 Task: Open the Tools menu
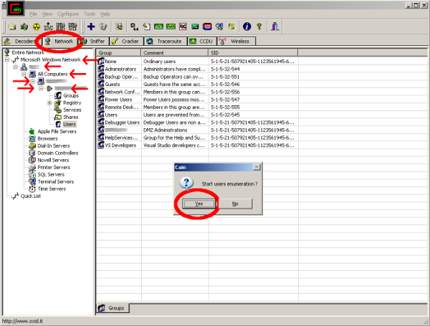[x=90, y=14]
